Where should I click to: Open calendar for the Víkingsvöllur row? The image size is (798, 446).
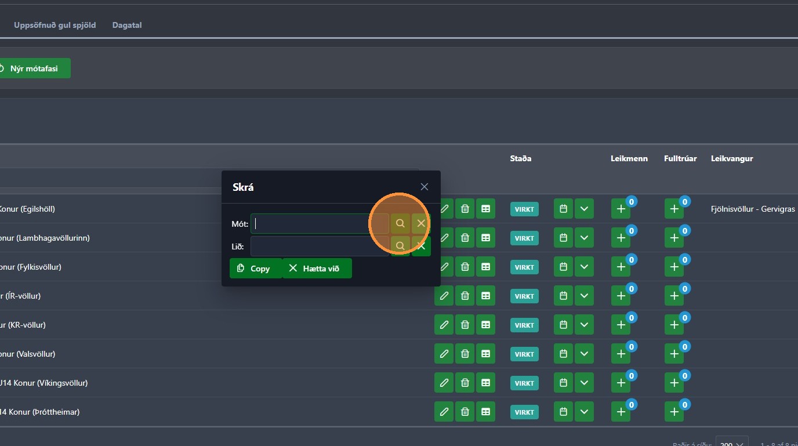(x=563, y=383)
